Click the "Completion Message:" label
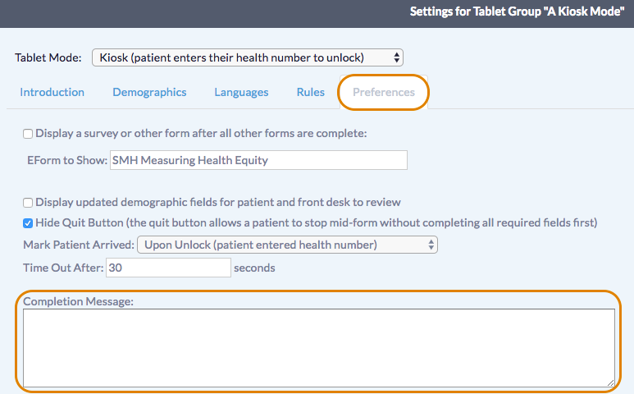The image size is (634, 394). (x=78, y=301)
